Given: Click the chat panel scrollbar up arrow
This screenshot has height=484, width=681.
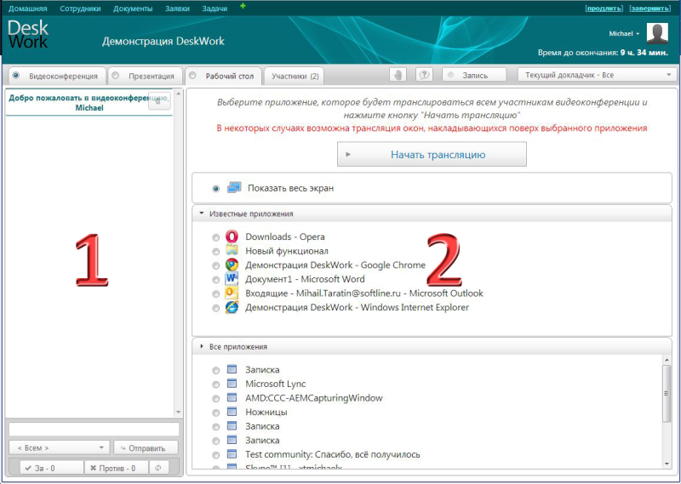Looking at the screenshot, I should (178, 94).
